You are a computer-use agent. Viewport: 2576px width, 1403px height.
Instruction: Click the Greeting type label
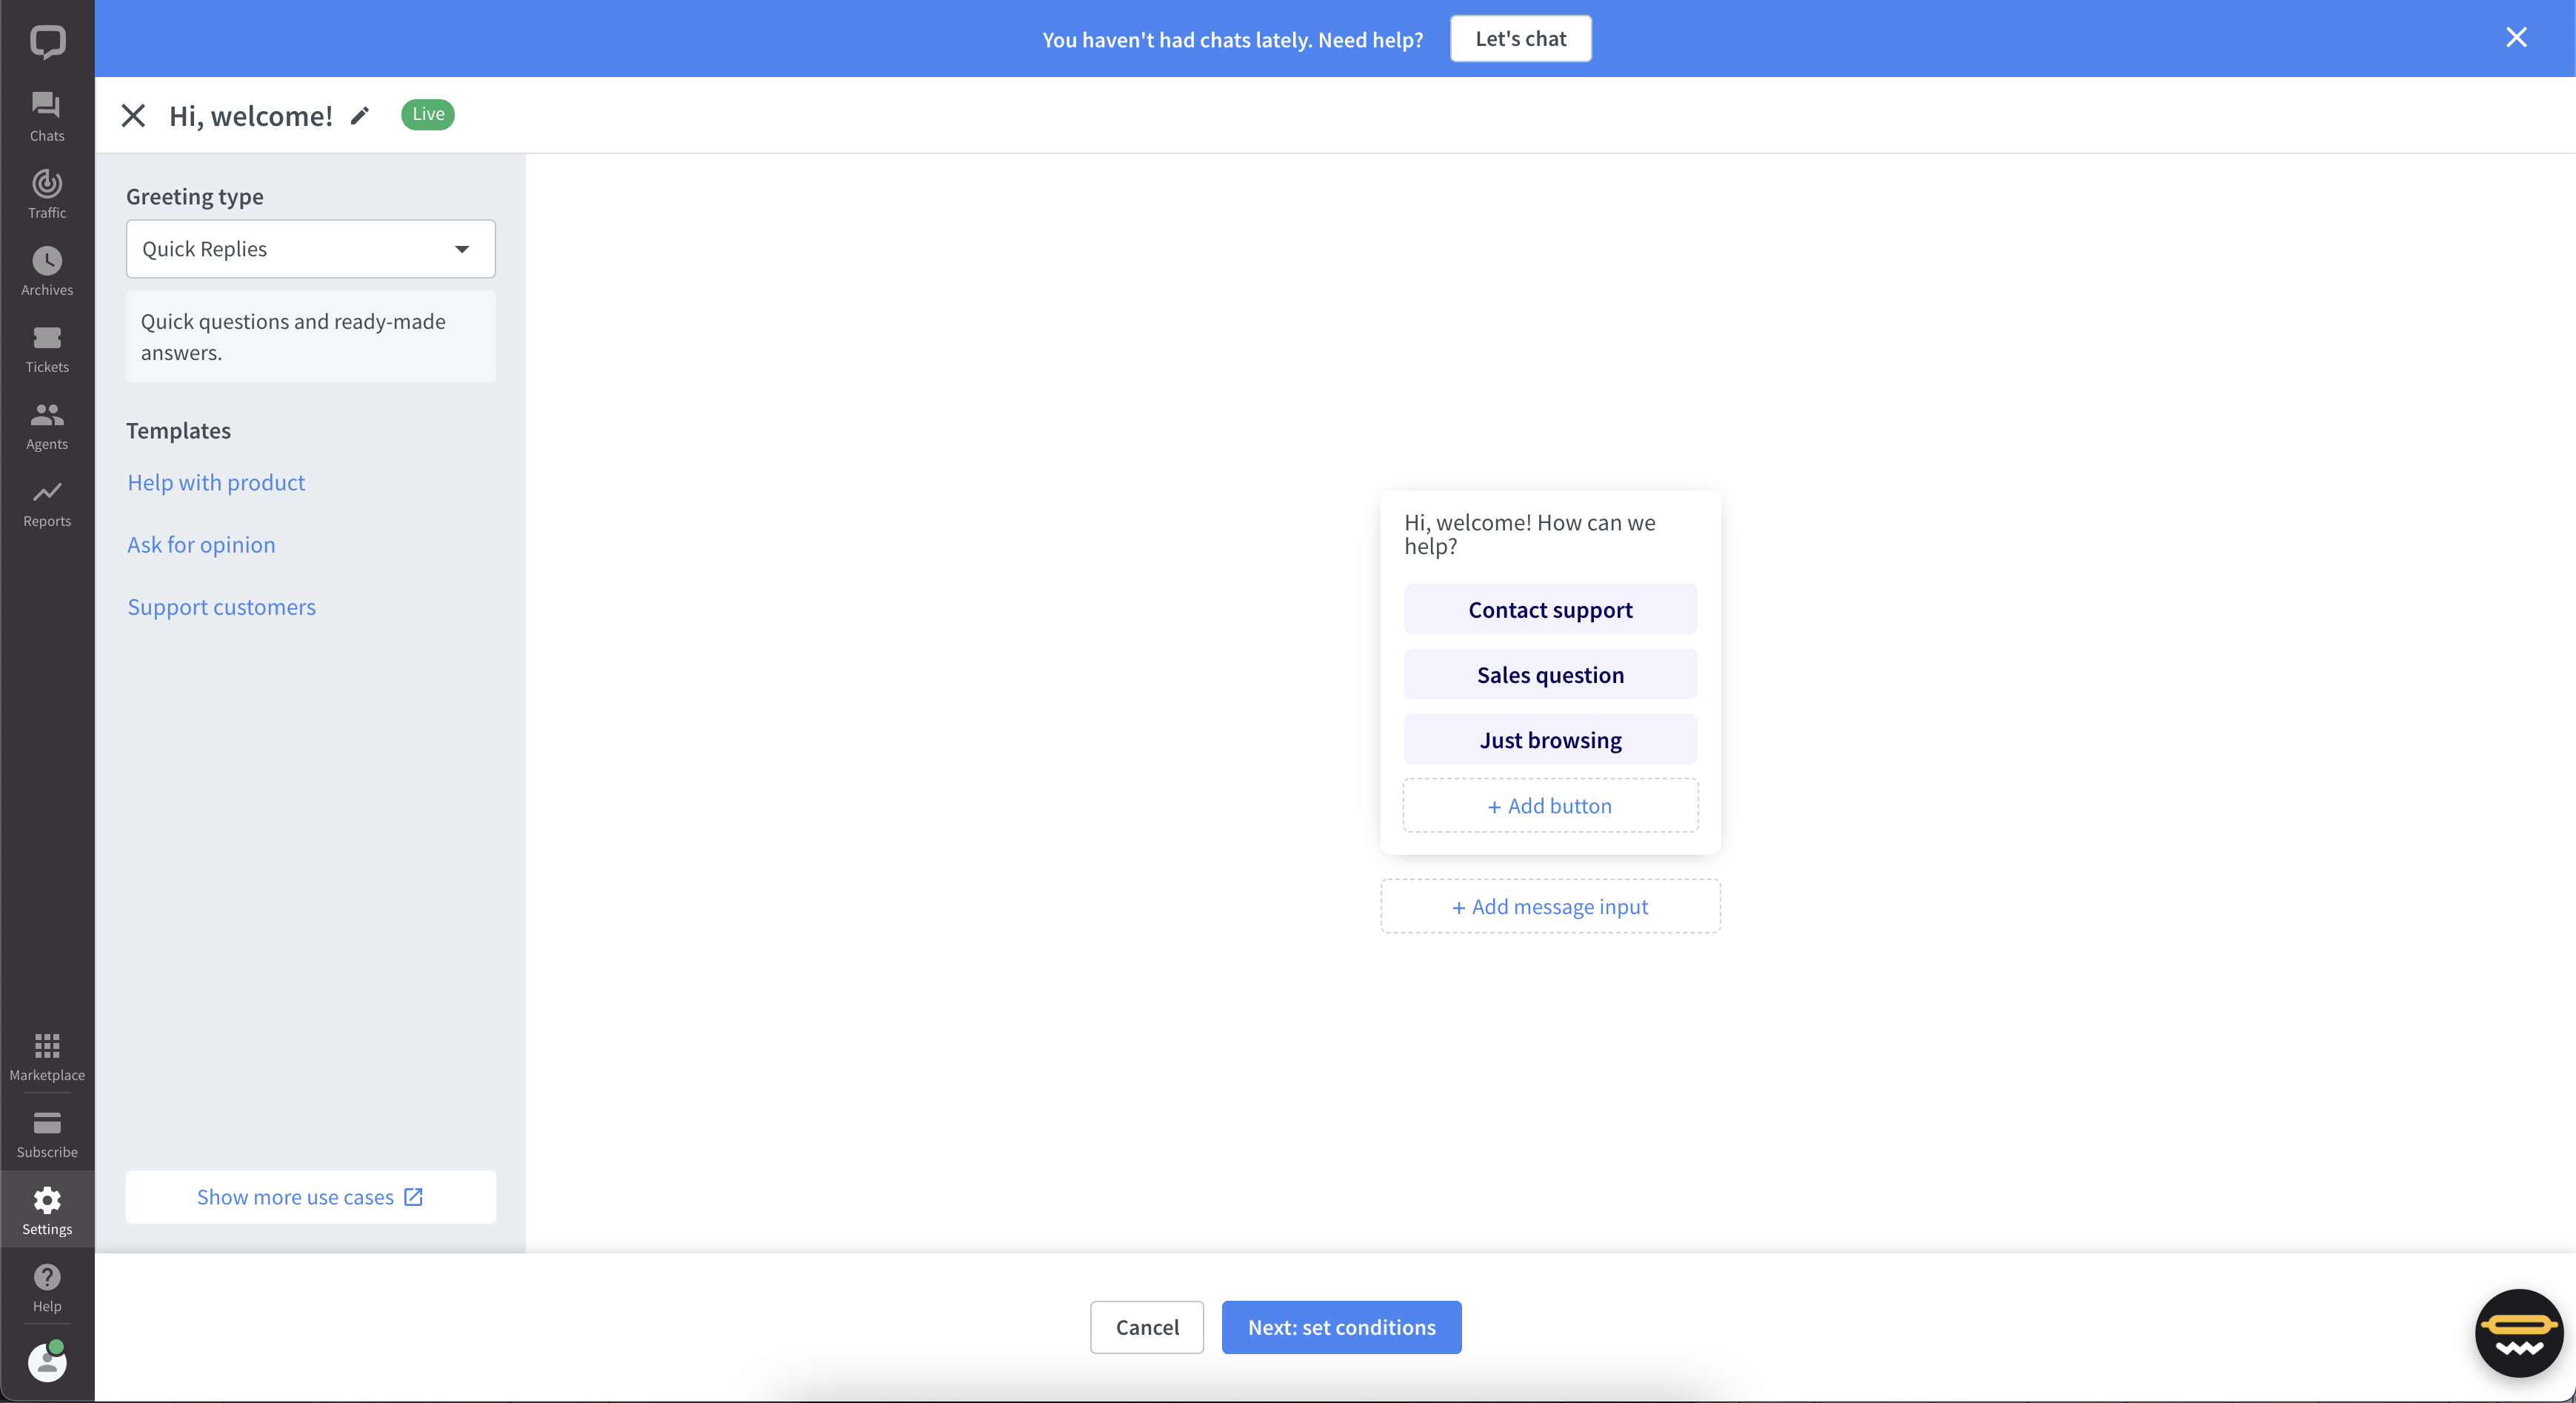[195, 197]
